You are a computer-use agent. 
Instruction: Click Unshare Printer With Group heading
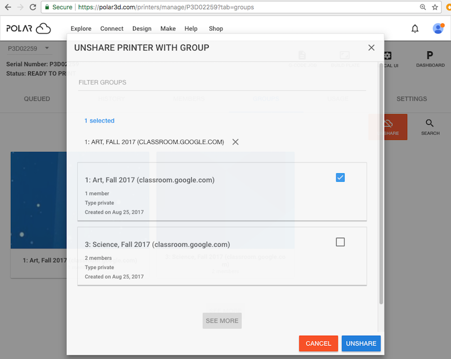click(x=142, y=47)
